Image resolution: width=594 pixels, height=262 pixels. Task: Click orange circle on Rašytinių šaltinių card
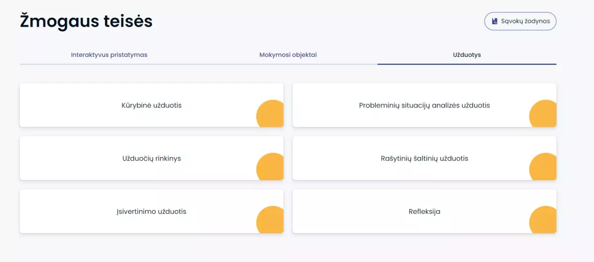[544, 167]
